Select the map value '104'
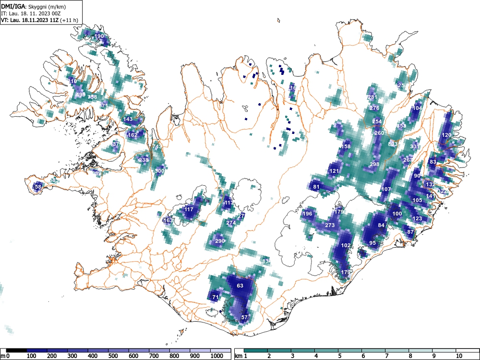The image size is (480, 360). point(417,108)
